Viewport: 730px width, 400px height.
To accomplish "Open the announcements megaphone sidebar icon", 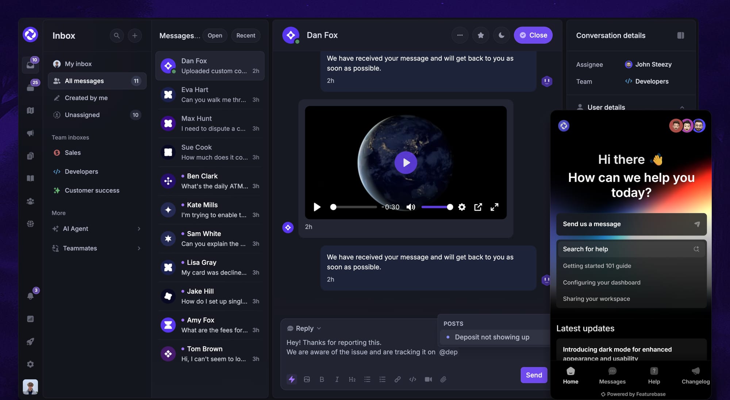I will click(30, 133).
